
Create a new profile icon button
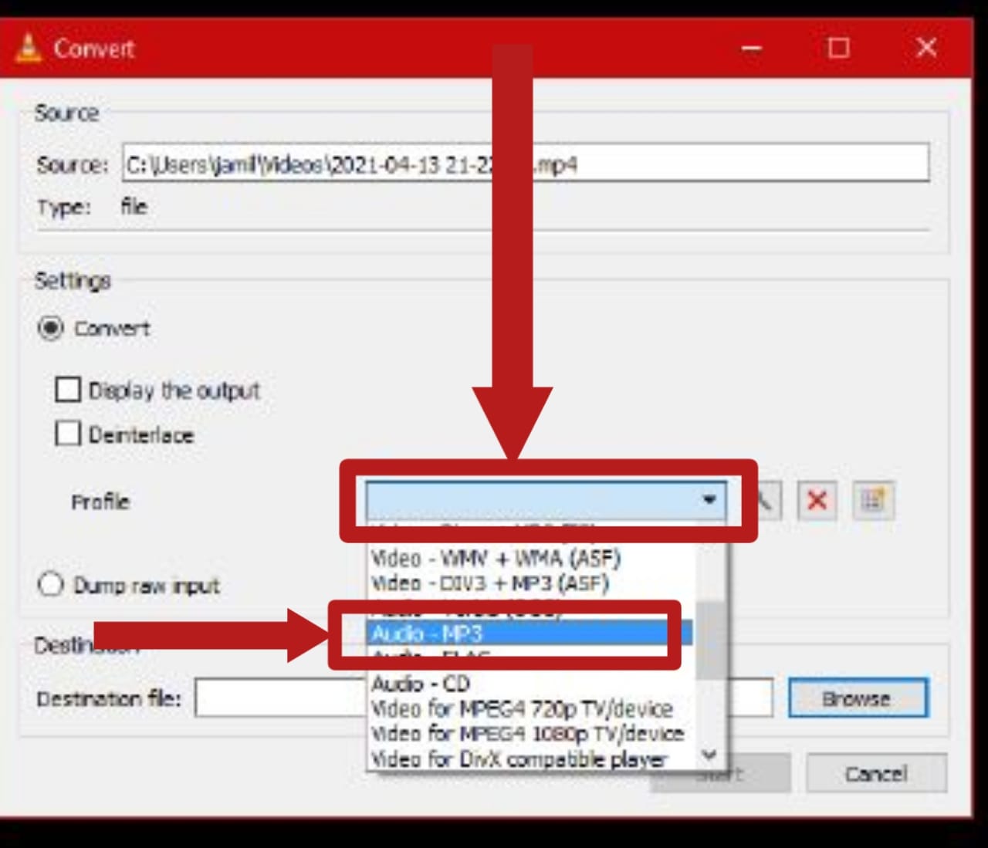click(874, 501)
